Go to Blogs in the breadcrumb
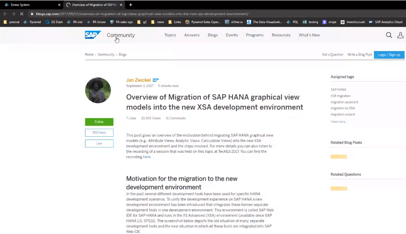The width and height of the screenshot is (406, 234). [x=123, y=54]
